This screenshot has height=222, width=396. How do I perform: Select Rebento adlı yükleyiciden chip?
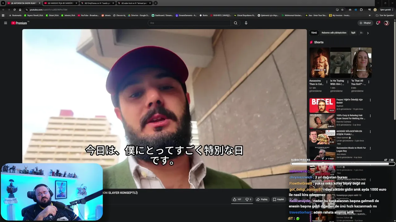[x=334, y=33]
